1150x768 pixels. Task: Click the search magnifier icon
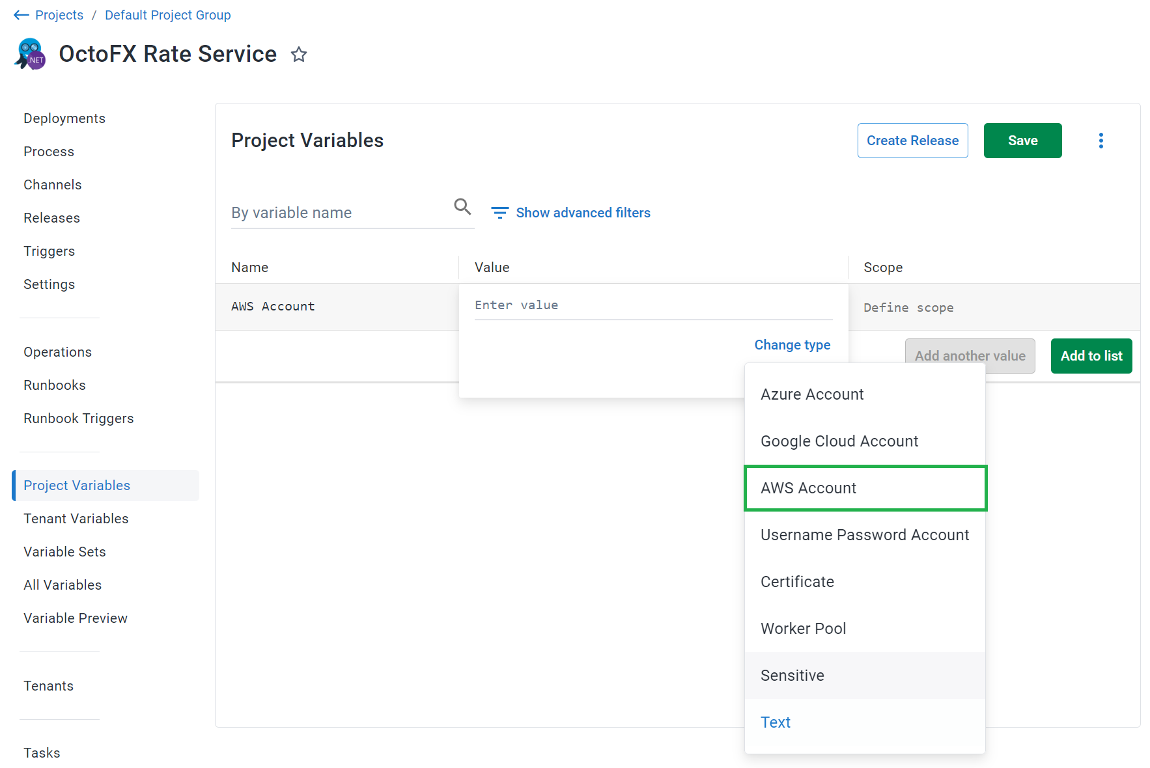click(462, 207)
